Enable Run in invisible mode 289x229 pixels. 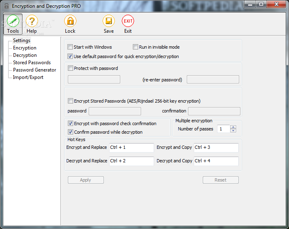(135, 47)
